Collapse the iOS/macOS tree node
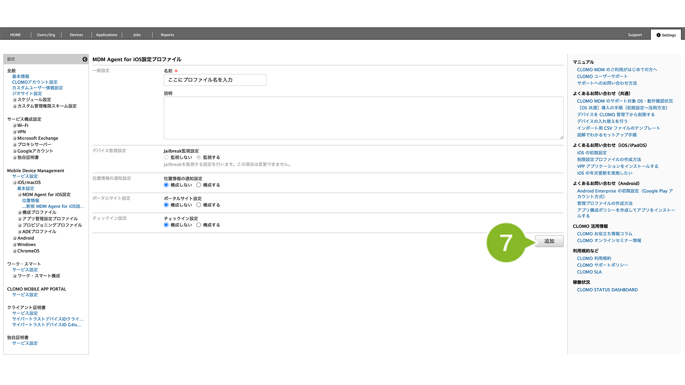 click(15, 183)
